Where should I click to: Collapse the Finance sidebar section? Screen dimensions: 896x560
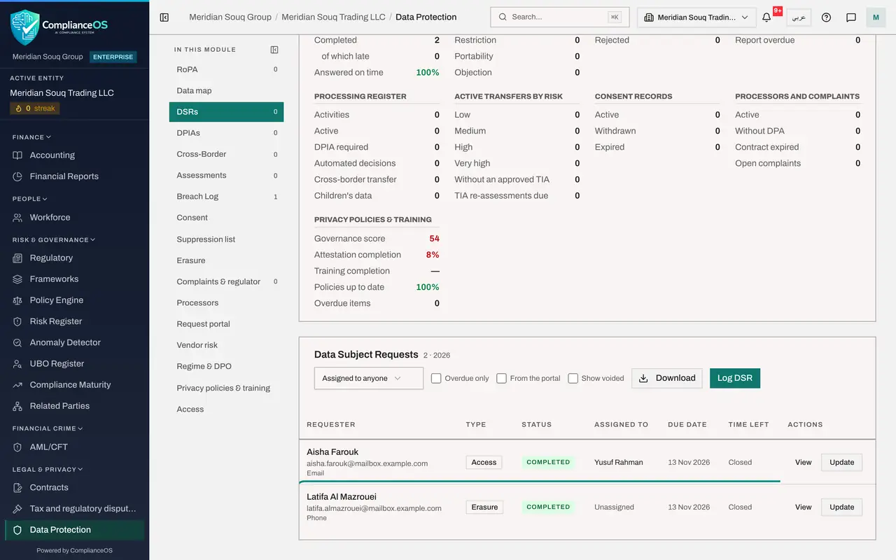pyautogui.click(x=31, y=137)
